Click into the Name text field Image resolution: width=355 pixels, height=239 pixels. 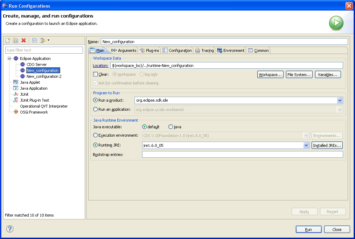(224, 42)
